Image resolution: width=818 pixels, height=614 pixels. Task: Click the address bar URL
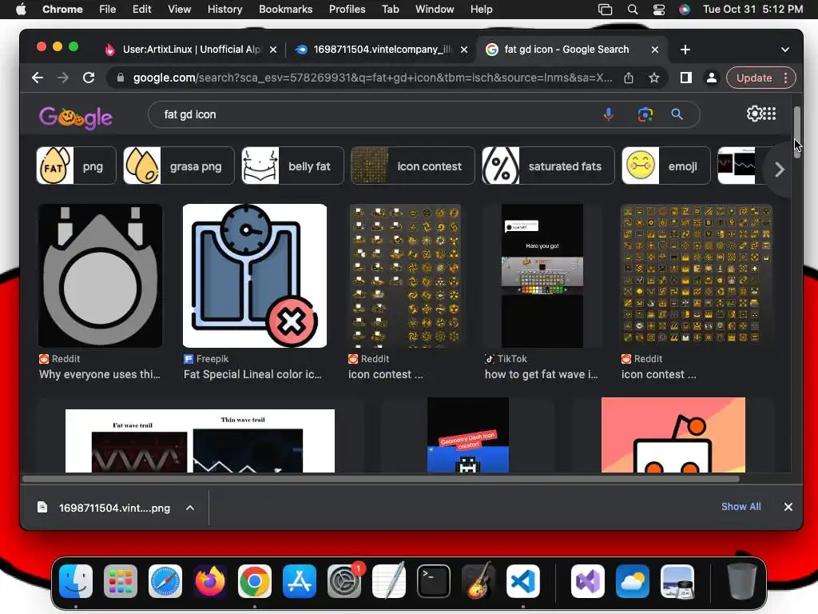coord(372,78)
